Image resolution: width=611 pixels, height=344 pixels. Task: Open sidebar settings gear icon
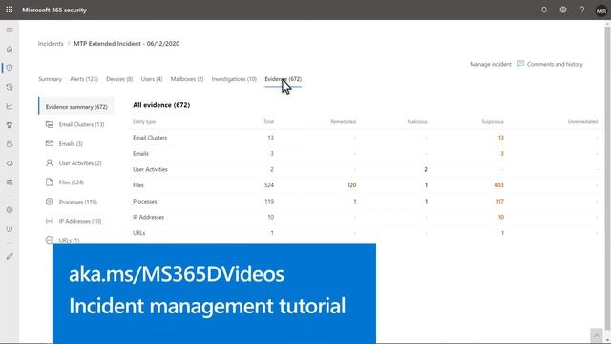point(10,210)
